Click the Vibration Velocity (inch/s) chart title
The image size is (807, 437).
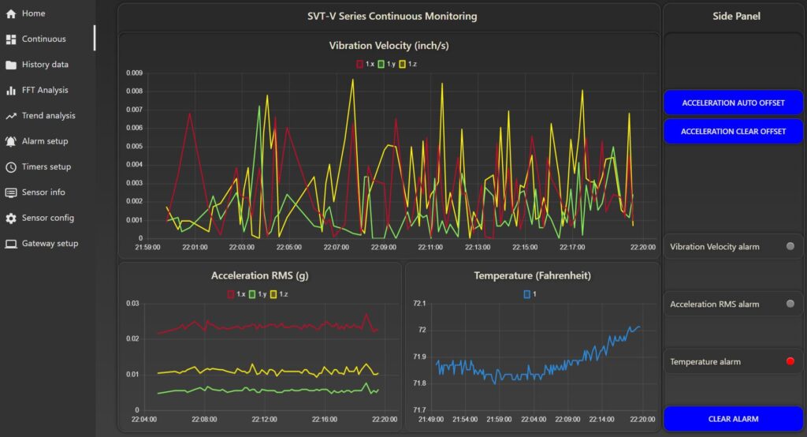(x=389, y=46)
